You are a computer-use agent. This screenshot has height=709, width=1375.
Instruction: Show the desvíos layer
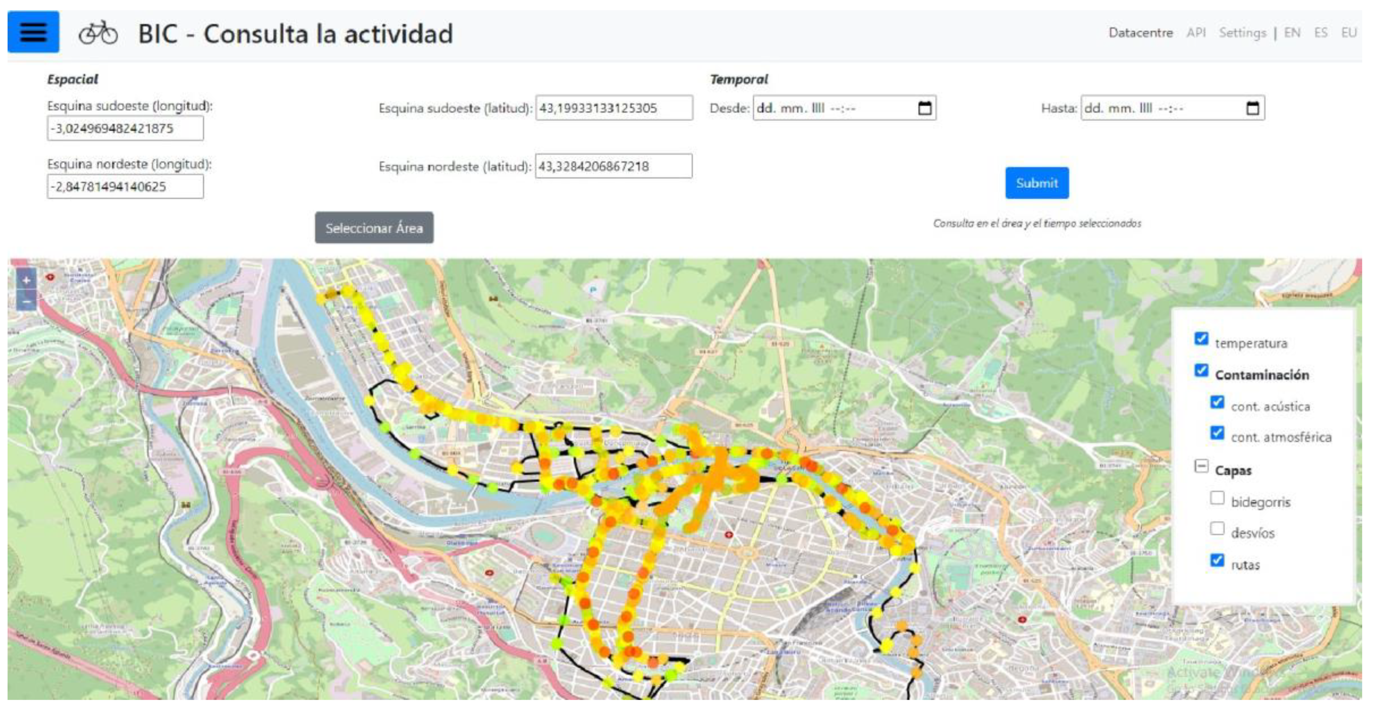tap(1217, 529)
